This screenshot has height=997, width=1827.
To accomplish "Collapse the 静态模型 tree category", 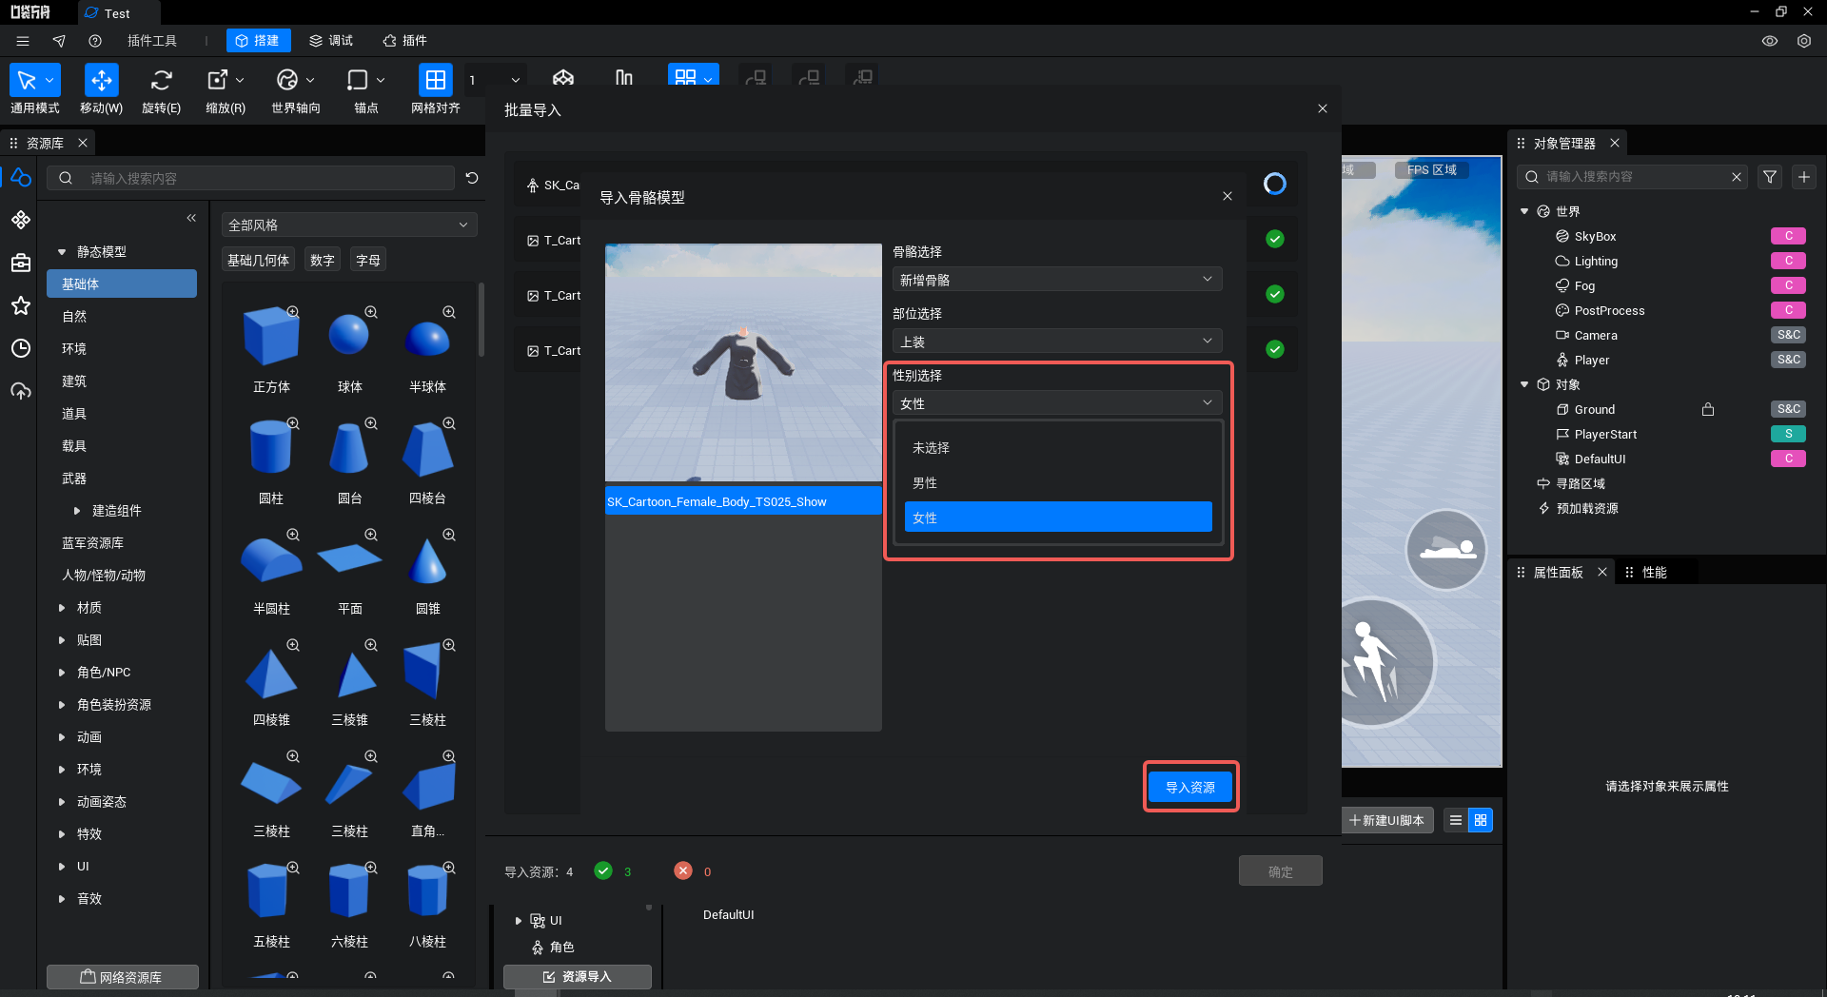I will (x=62, y=252).
